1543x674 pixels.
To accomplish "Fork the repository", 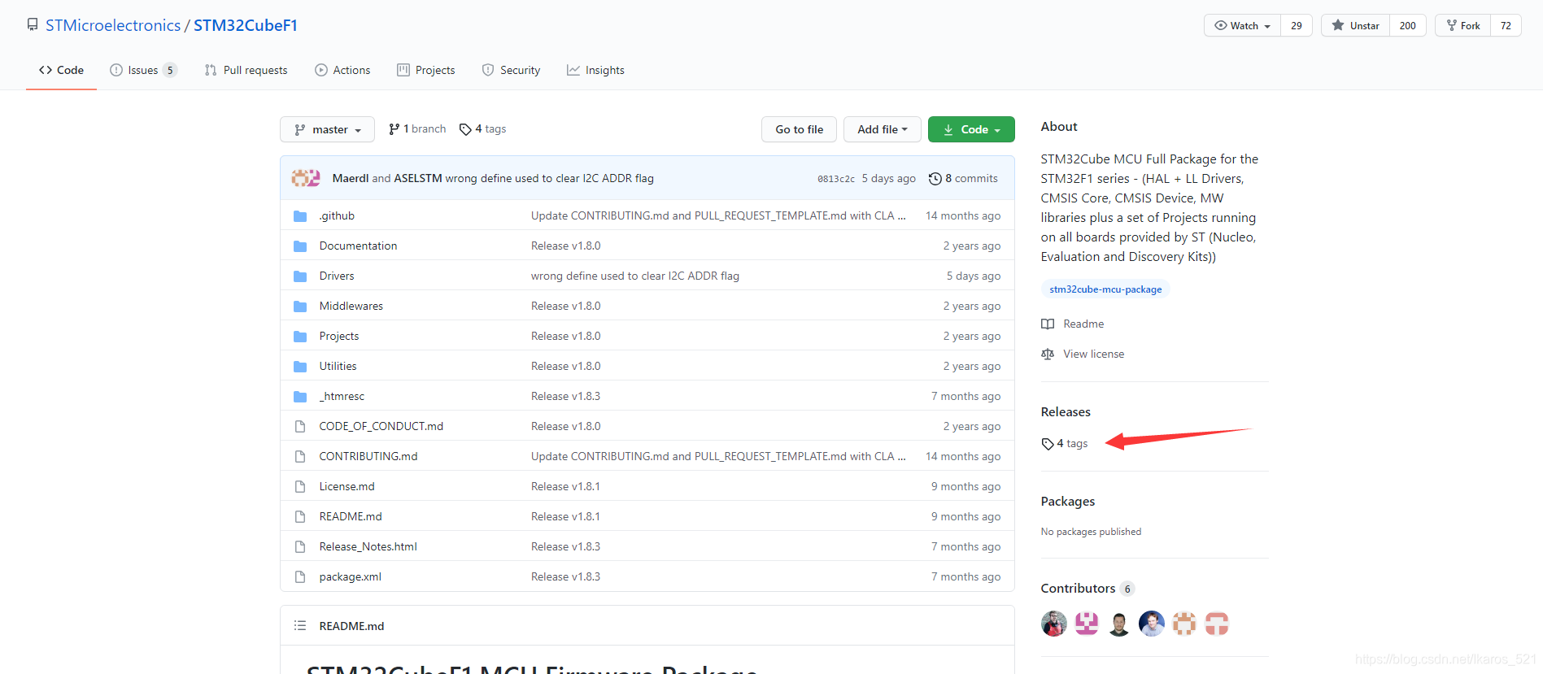I will click(1463, 26).
